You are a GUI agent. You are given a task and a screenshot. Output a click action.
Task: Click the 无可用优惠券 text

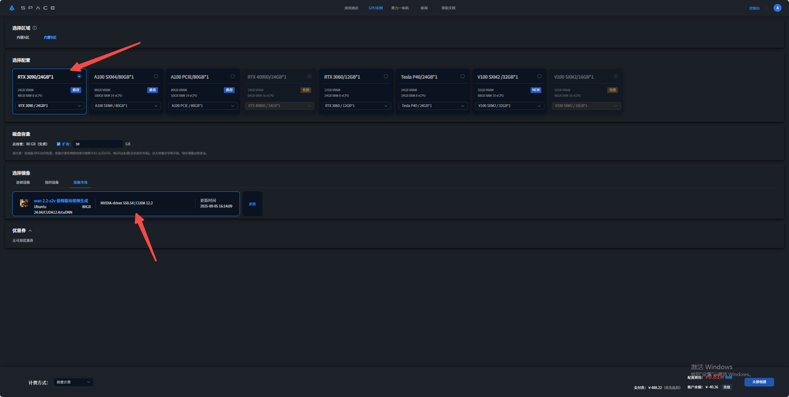(23, 240)
